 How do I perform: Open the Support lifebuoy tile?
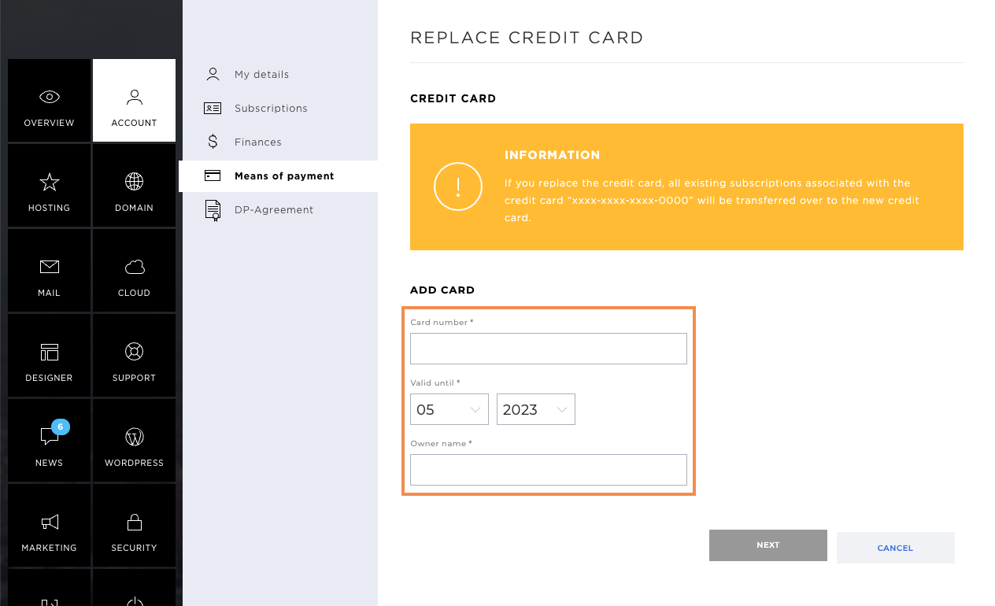click(134, 356)
